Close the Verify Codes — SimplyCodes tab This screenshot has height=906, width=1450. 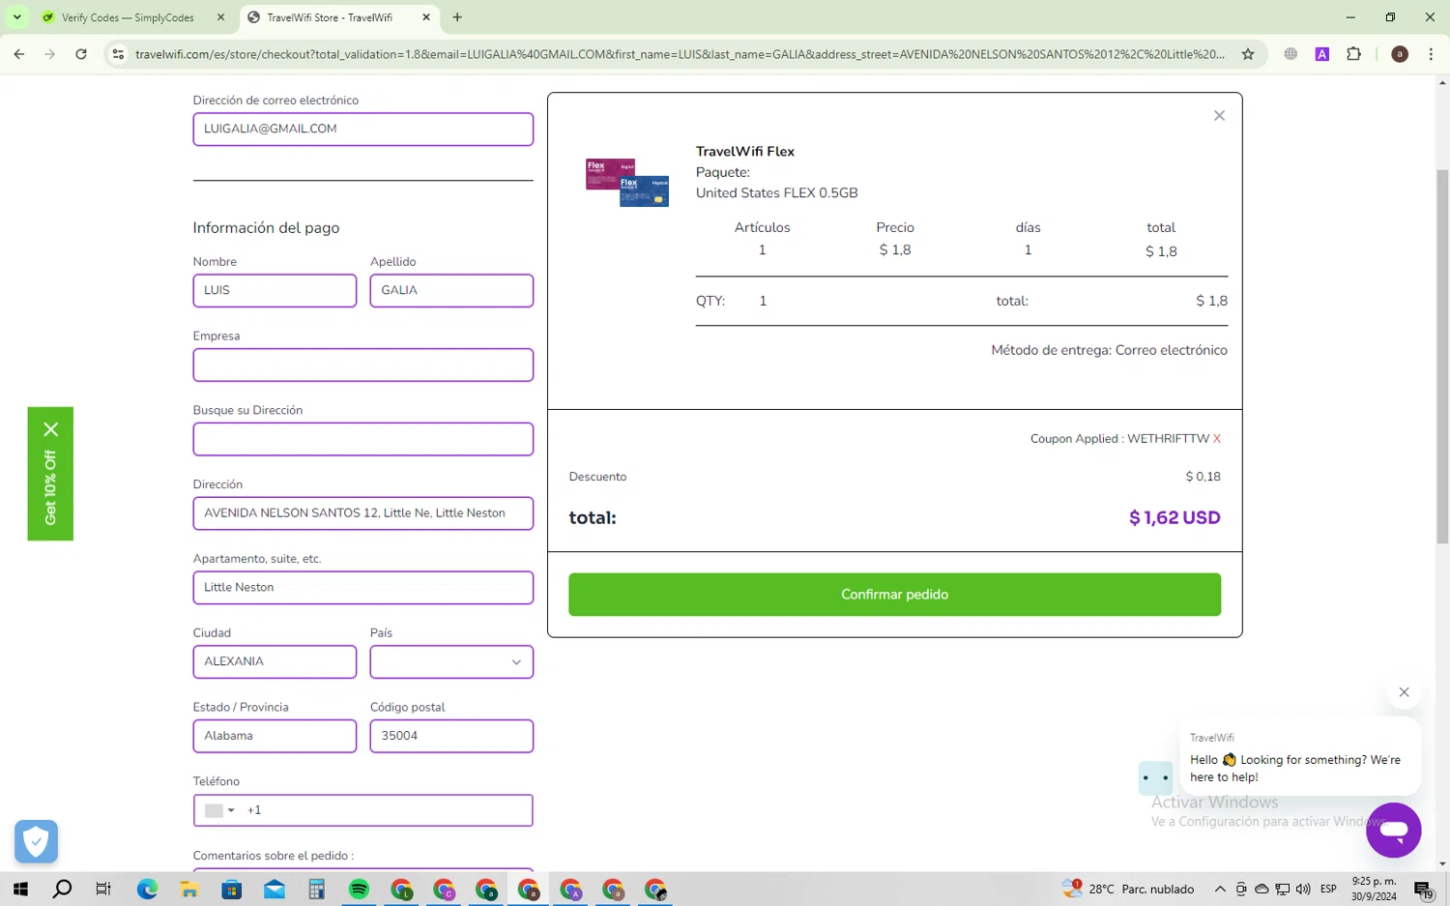pos(220,17)
